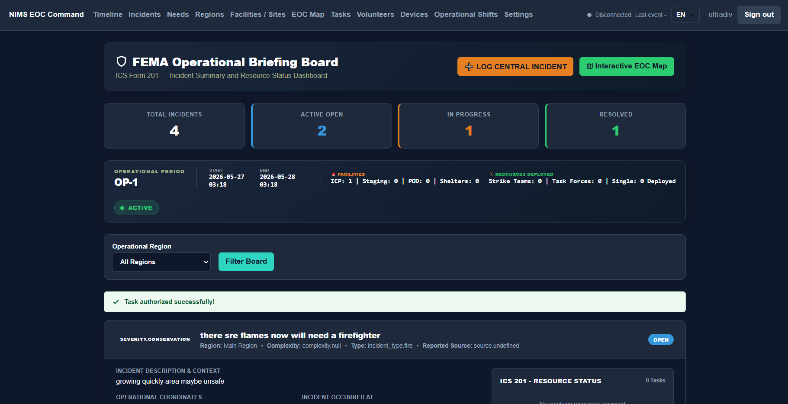
Task: Go to Tasks page
Action: pyautogui.click(x=341, y=14)
